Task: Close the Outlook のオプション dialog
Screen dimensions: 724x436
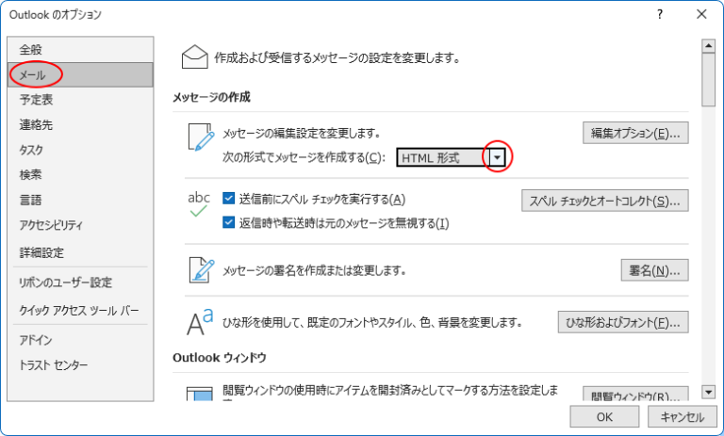Action: click(701, 14)
